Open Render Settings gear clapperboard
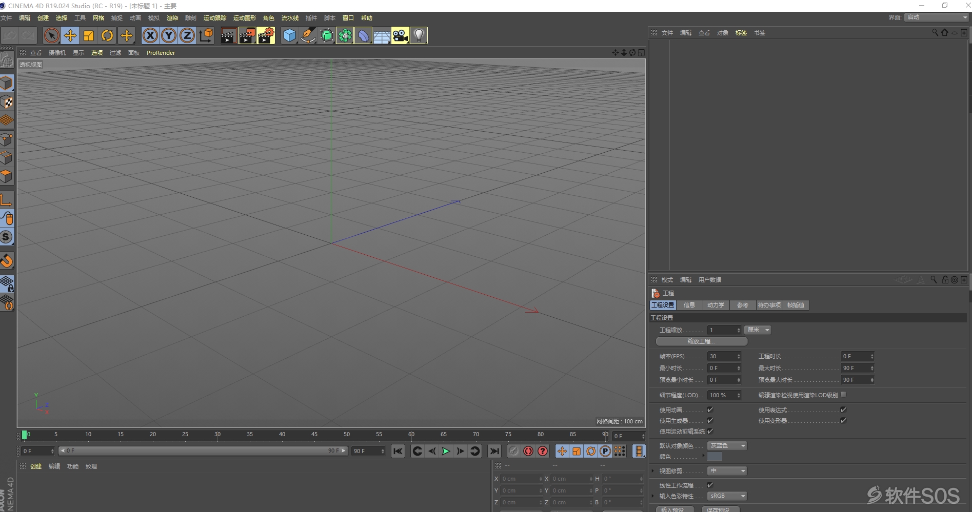Screen dimensions: 972x512 [x=266, y=35]
